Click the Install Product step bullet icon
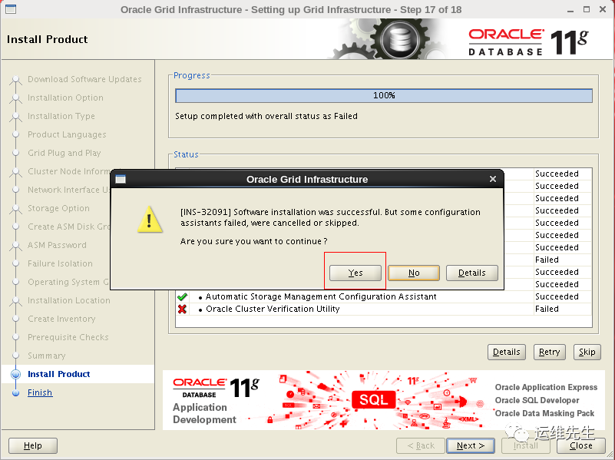Image resolution: width=615 pixels, height=460 pixels. click(15, 374)
